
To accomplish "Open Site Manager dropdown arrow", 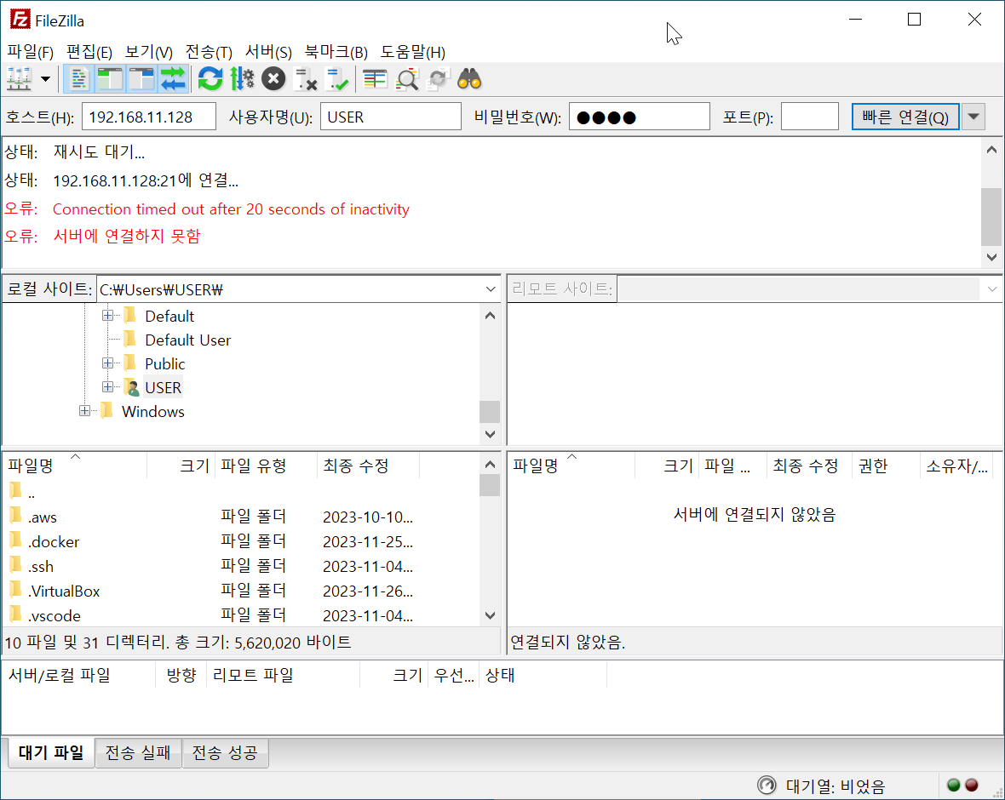I will pos(45,79).
